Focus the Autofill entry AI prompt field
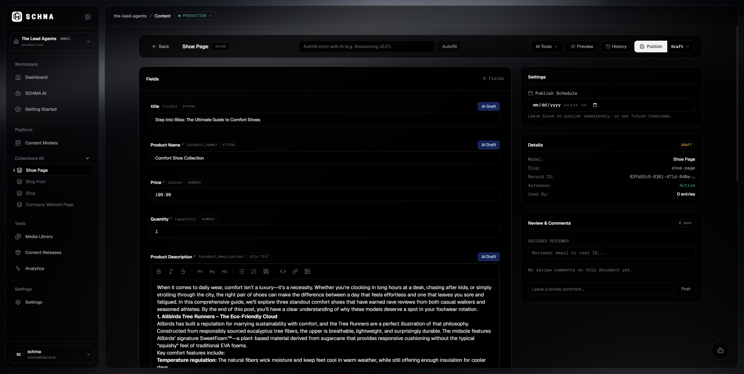The height and width of the screenshot is (374, 744). 367,46
